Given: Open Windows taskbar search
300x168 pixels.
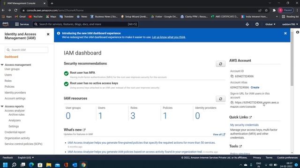Looking at the screenshot, I should tap(14, 165).
